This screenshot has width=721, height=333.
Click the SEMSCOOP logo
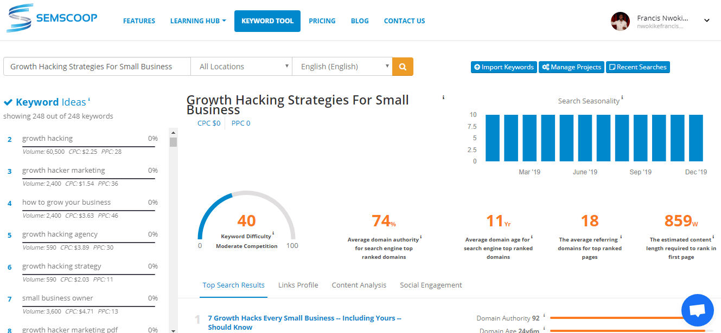[x=52, y=18]
